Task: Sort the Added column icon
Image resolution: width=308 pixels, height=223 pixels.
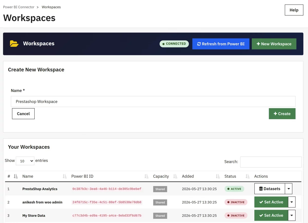Action: click(x=218, y=176)
